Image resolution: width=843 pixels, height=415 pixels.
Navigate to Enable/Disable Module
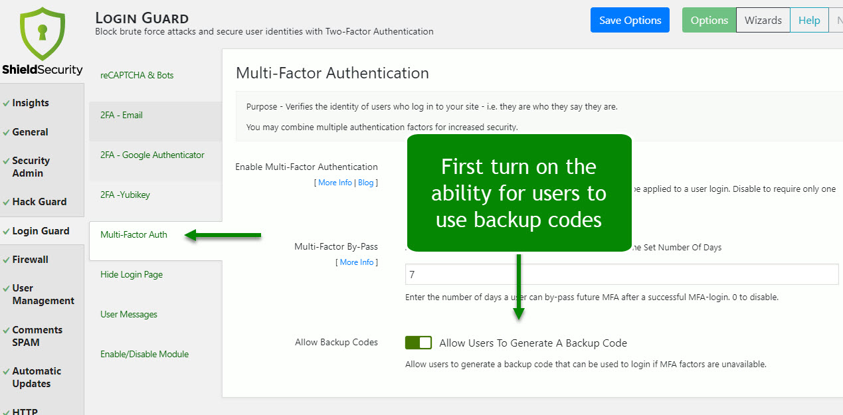coord(144,353)
